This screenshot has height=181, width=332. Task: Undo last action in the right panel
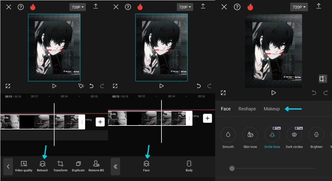coord(314,93)
